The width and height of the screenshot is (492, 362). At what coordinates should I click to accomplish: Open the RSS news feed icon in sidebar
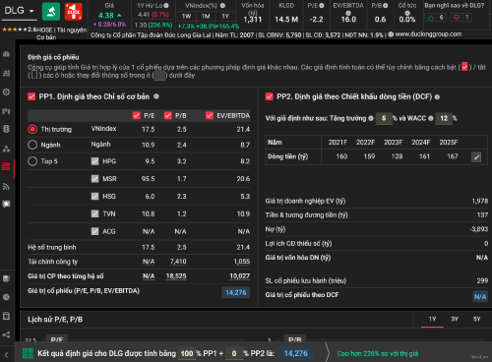[6, 187]
